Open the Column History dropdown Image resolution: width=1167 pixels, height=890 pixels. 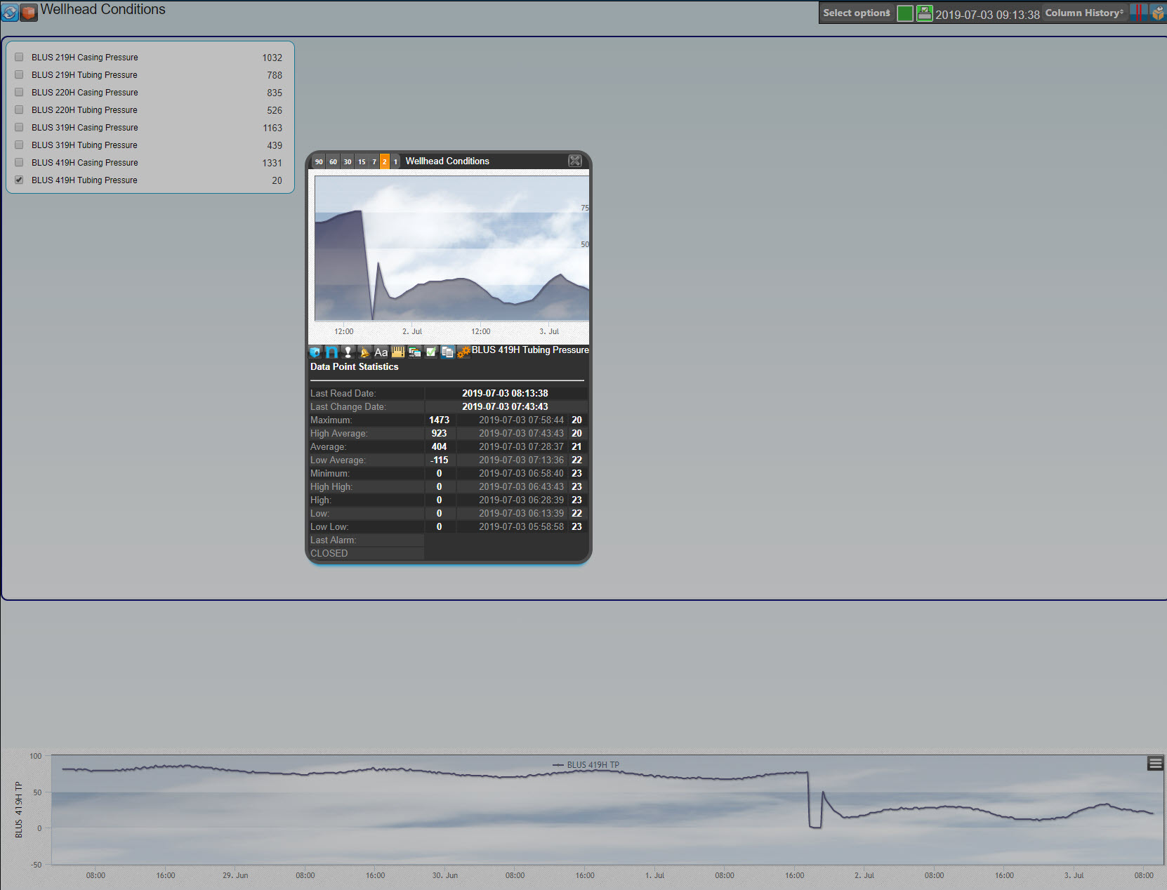(1083, 13)
